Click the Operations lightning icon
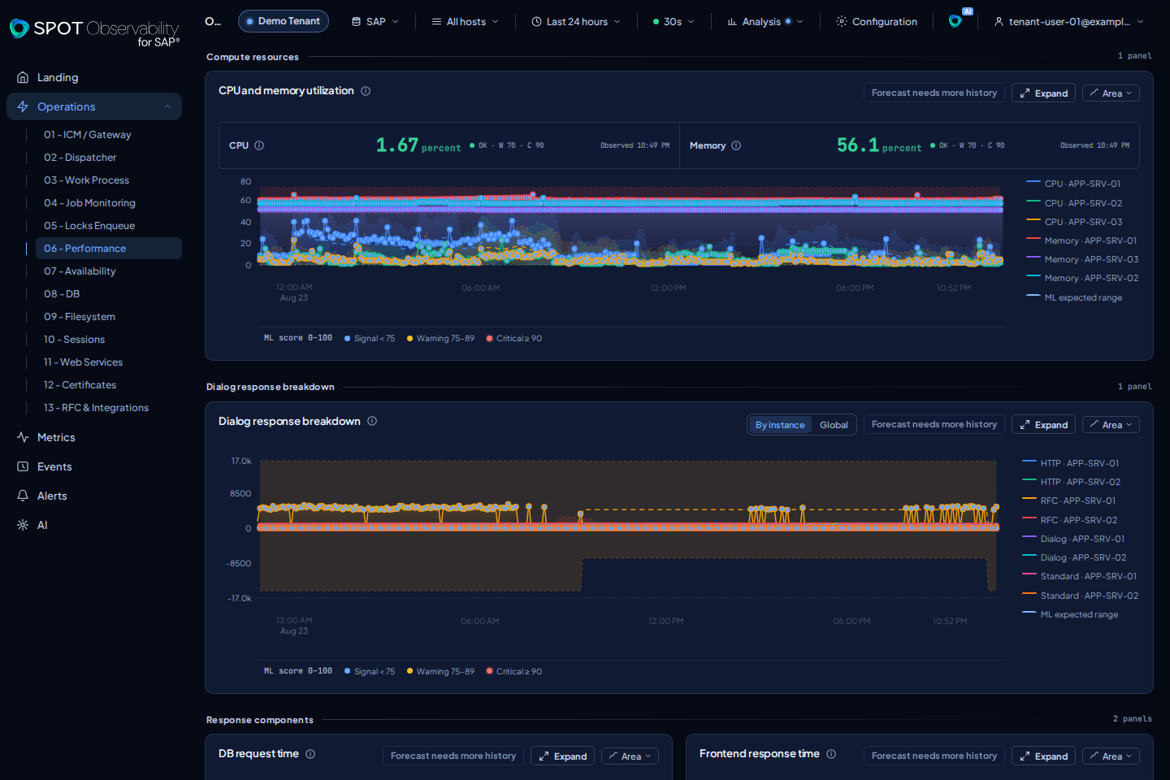 [23, 106]
